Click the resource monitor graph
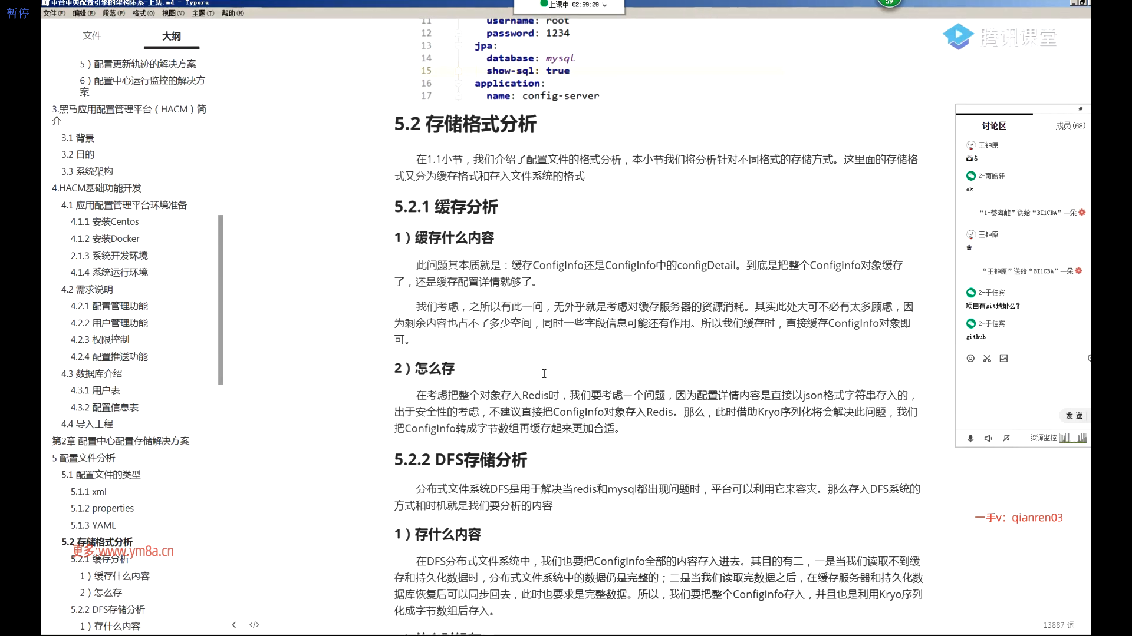This screenshot has width=1132, height=636. tap(1073, 438)
